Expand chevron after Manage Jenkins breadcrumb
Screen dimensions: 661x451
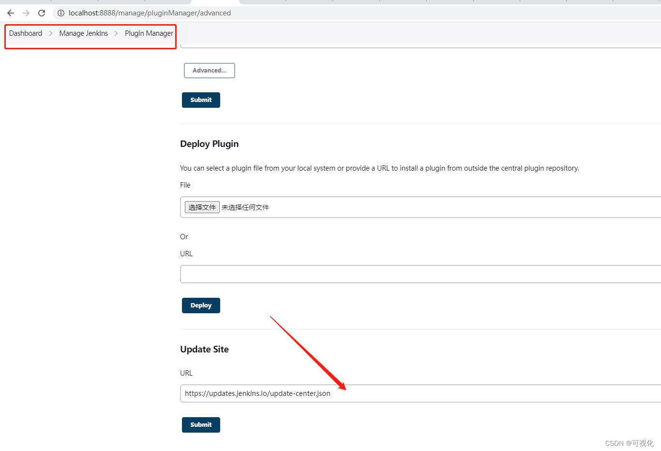pos(116,33)
